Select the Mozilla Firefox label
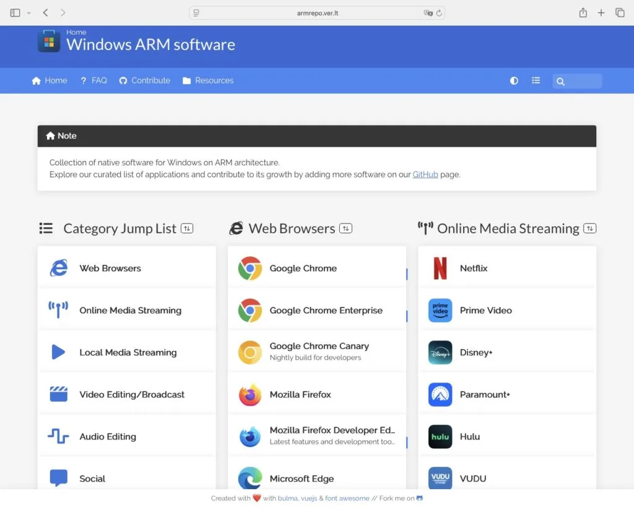634x507 pixels. pyautogui.click(x=300, y=394)
